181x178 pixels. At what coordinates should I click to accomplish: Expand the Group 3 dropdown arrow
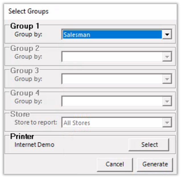(167, 79)
